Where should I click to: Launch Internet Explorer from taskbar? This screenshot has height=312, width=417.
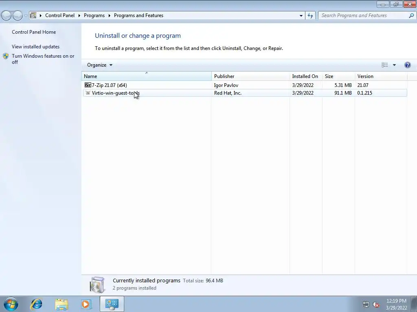tap(36, 304)
